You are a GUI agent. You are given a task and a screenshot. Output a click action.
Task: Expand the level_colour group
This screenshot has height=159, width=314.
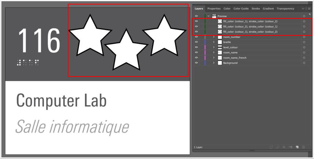click(214, 47)
